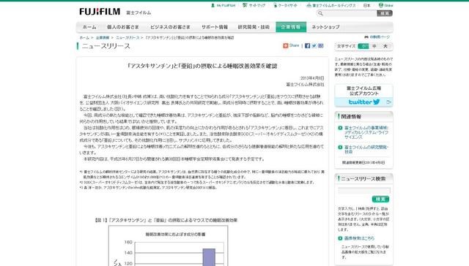Open the 研究開発・技術 menu tab

coord(254,27)
